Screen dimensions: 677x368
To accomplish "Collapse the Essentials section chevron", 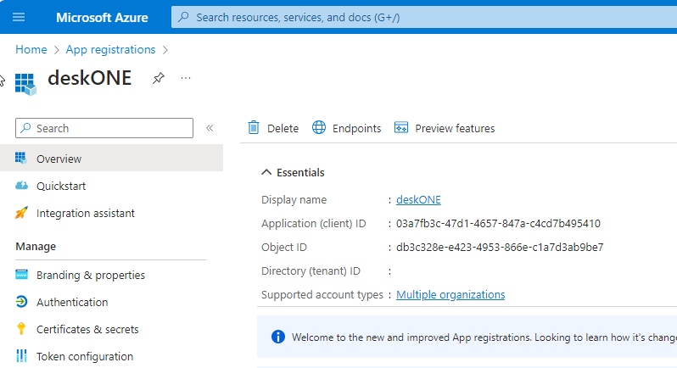I will click(x=266, y=172).
